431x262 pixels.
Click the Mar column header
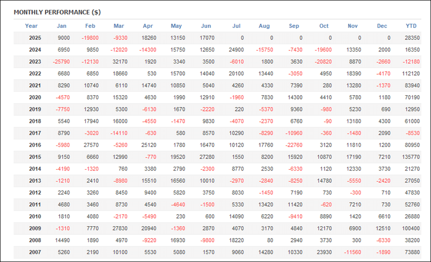click(119, 26)
